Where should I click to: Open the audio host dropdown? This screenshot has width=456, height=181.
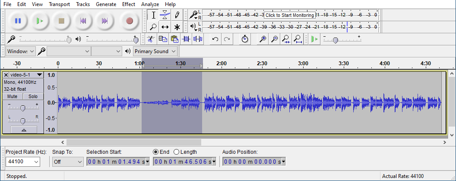pyautogui.click(x=21, y=51)
